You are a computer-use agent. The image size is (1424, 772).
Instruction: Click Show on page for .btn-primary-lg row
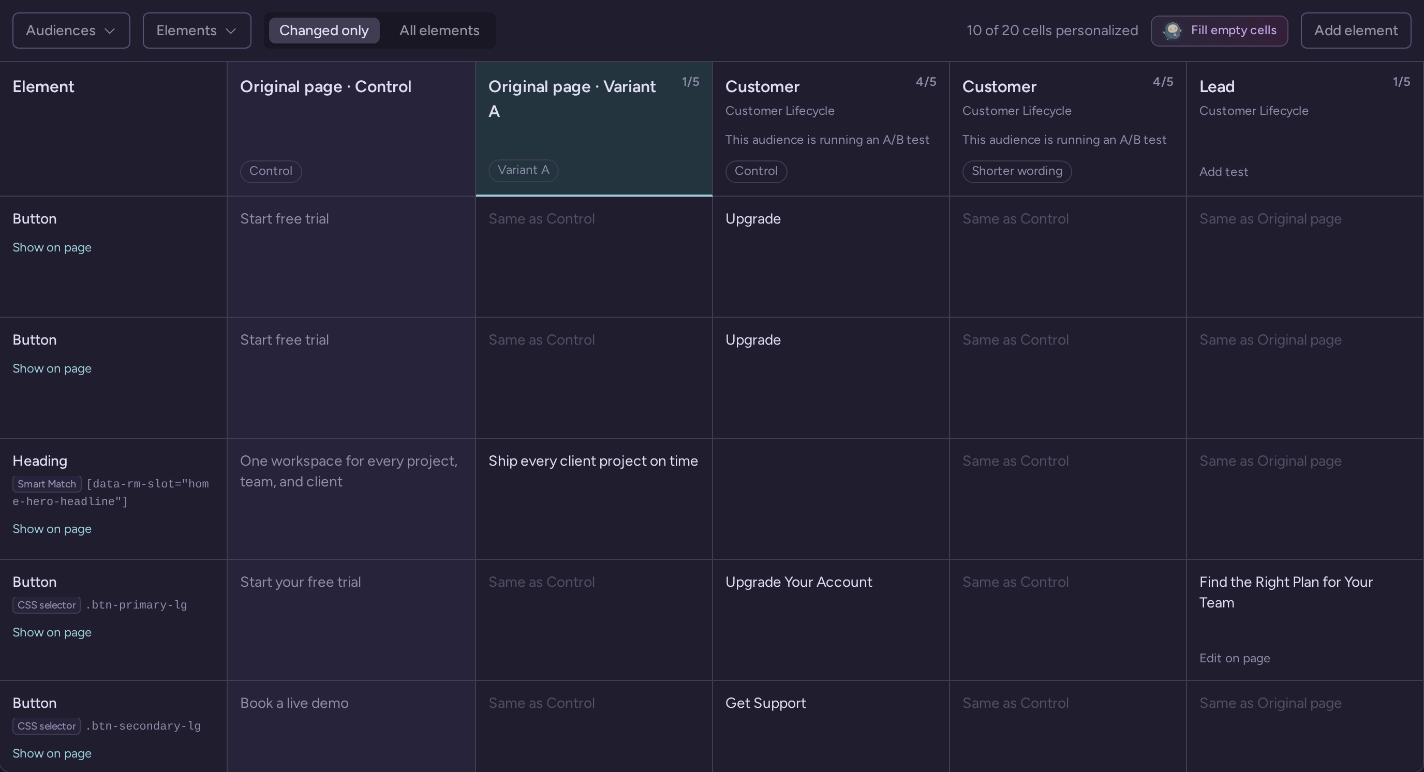pyautogui.click(x=52, y=632)
